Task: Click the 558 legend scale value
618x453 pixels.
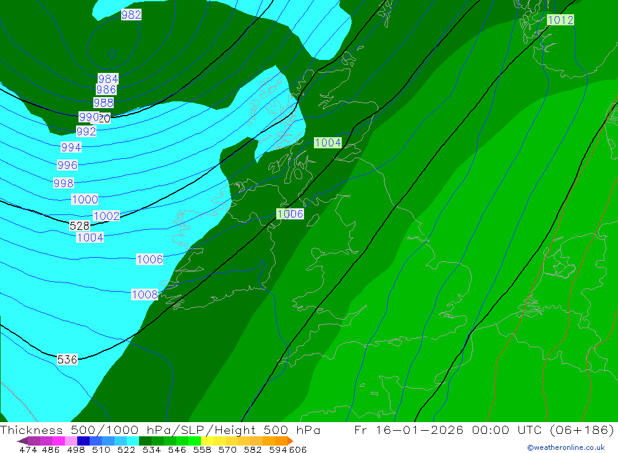Action: (202, 449)
